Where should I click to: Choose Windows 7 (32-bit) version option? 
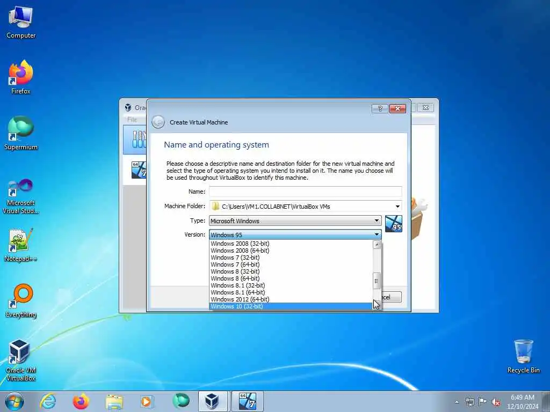(x=291, y=257)
